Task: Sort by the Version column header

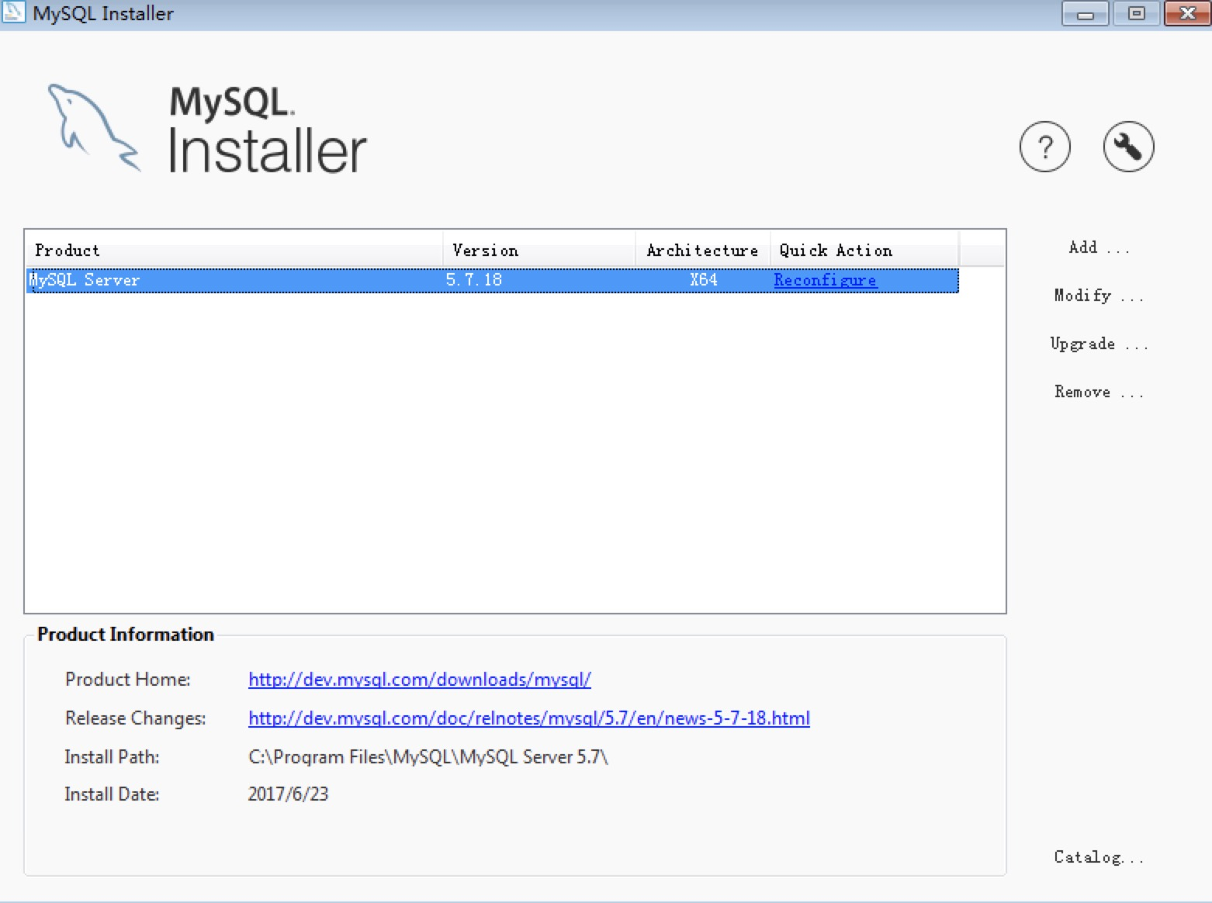Action: tap(539, 251)
